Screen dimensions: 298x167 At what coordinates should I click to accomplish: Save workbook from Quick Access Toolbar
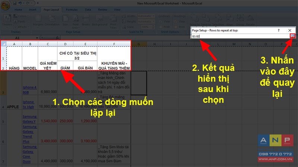pyautogui.click(x=15, y=3)
